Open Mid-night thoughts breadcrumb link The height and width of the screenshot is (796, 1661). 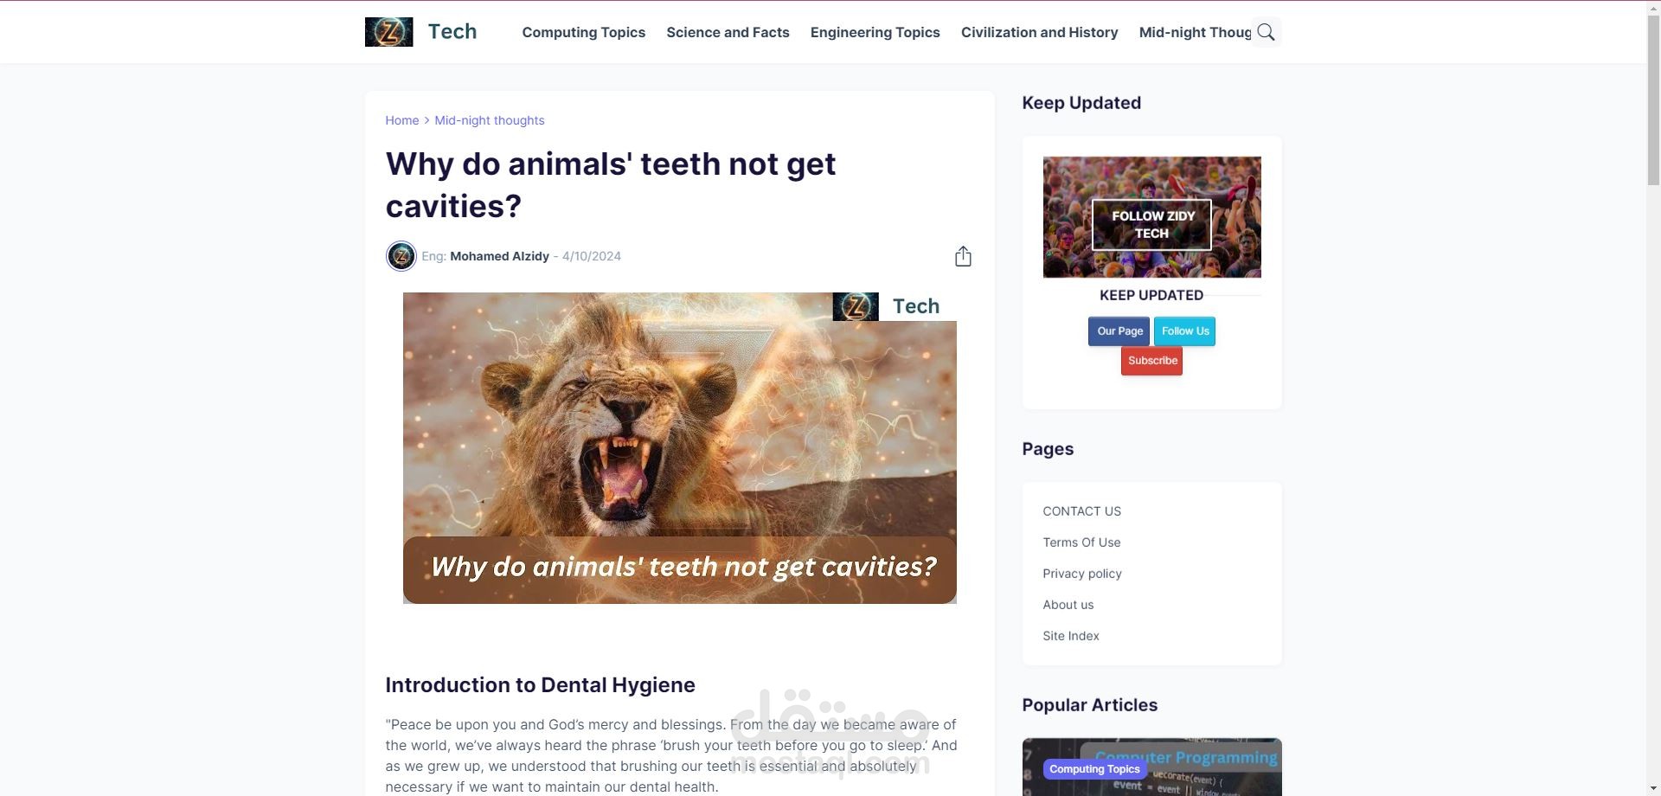click(489, 120)
